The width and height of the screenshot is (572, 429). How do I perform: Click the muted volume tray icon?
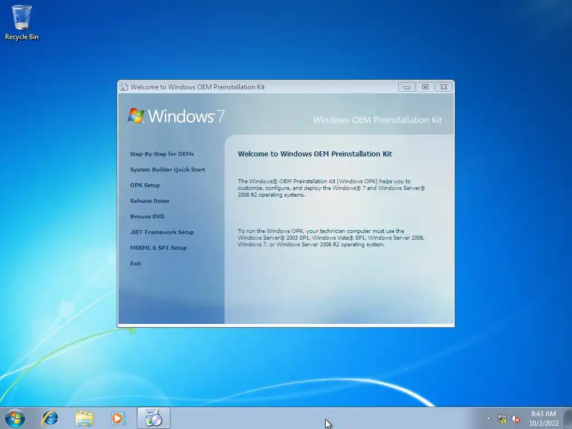[x=516, y=419]
